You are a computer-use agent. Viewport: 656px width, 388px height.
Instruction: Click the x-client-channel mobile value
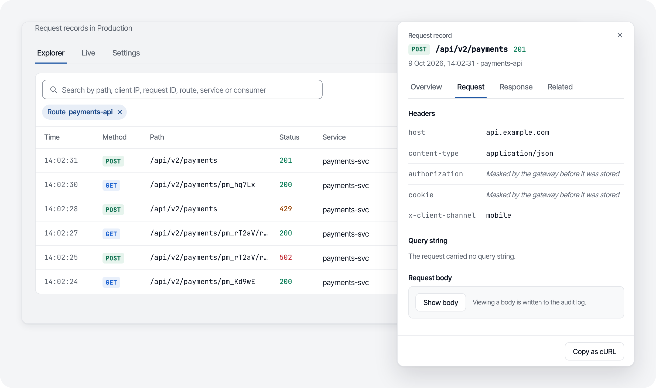(498, 215)
